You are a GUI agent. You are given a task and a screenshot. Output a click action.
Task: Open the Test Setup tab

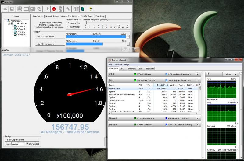pyautogui.click(x=100, y=16)
